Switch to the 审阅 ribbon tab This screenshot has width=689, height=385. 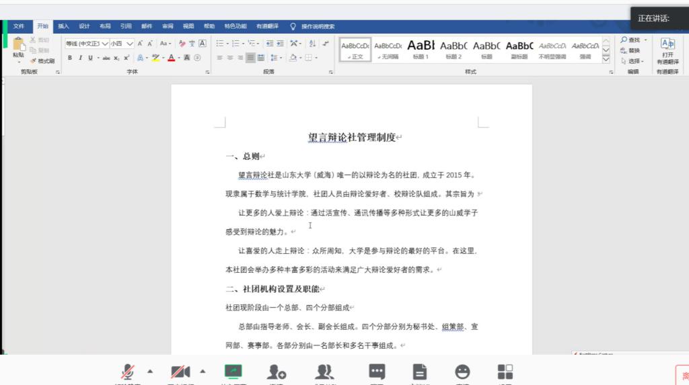(x=168, y=26)
